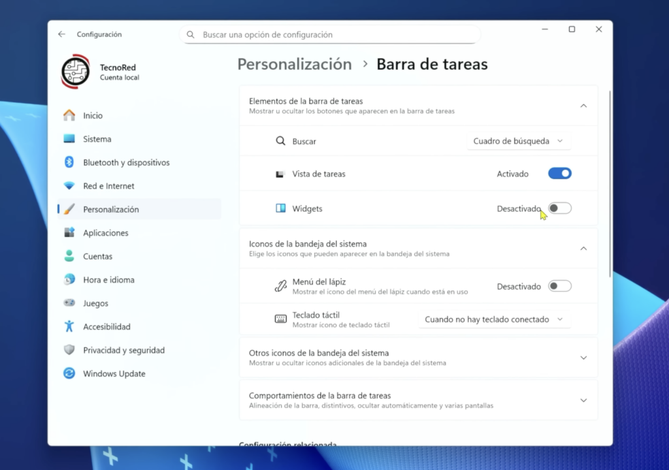Image resolution: width=669 pixels, height=470 pixels.
Task: Expand Otros iconos de la bandeja del sistema
Action: click(x=583, y=358)
